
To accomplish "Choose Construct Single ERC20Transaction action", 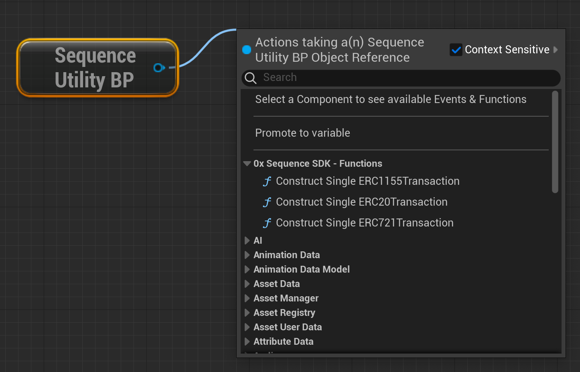I will 361,202.
